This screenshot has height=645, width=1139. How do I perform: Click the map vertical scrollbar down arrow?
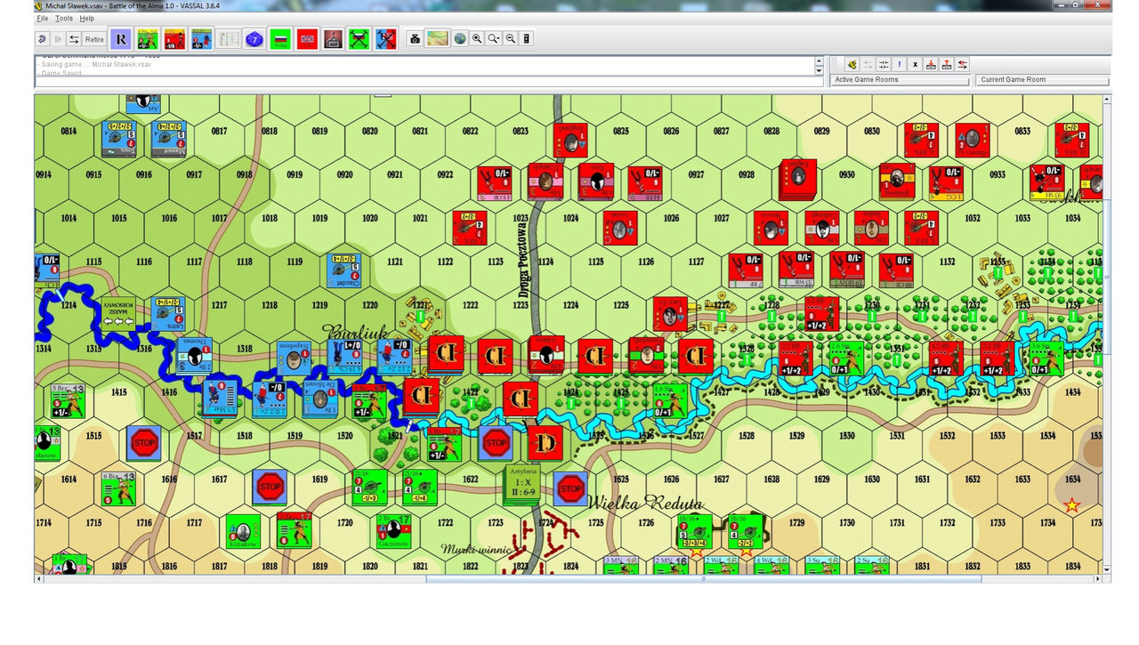1107,568
